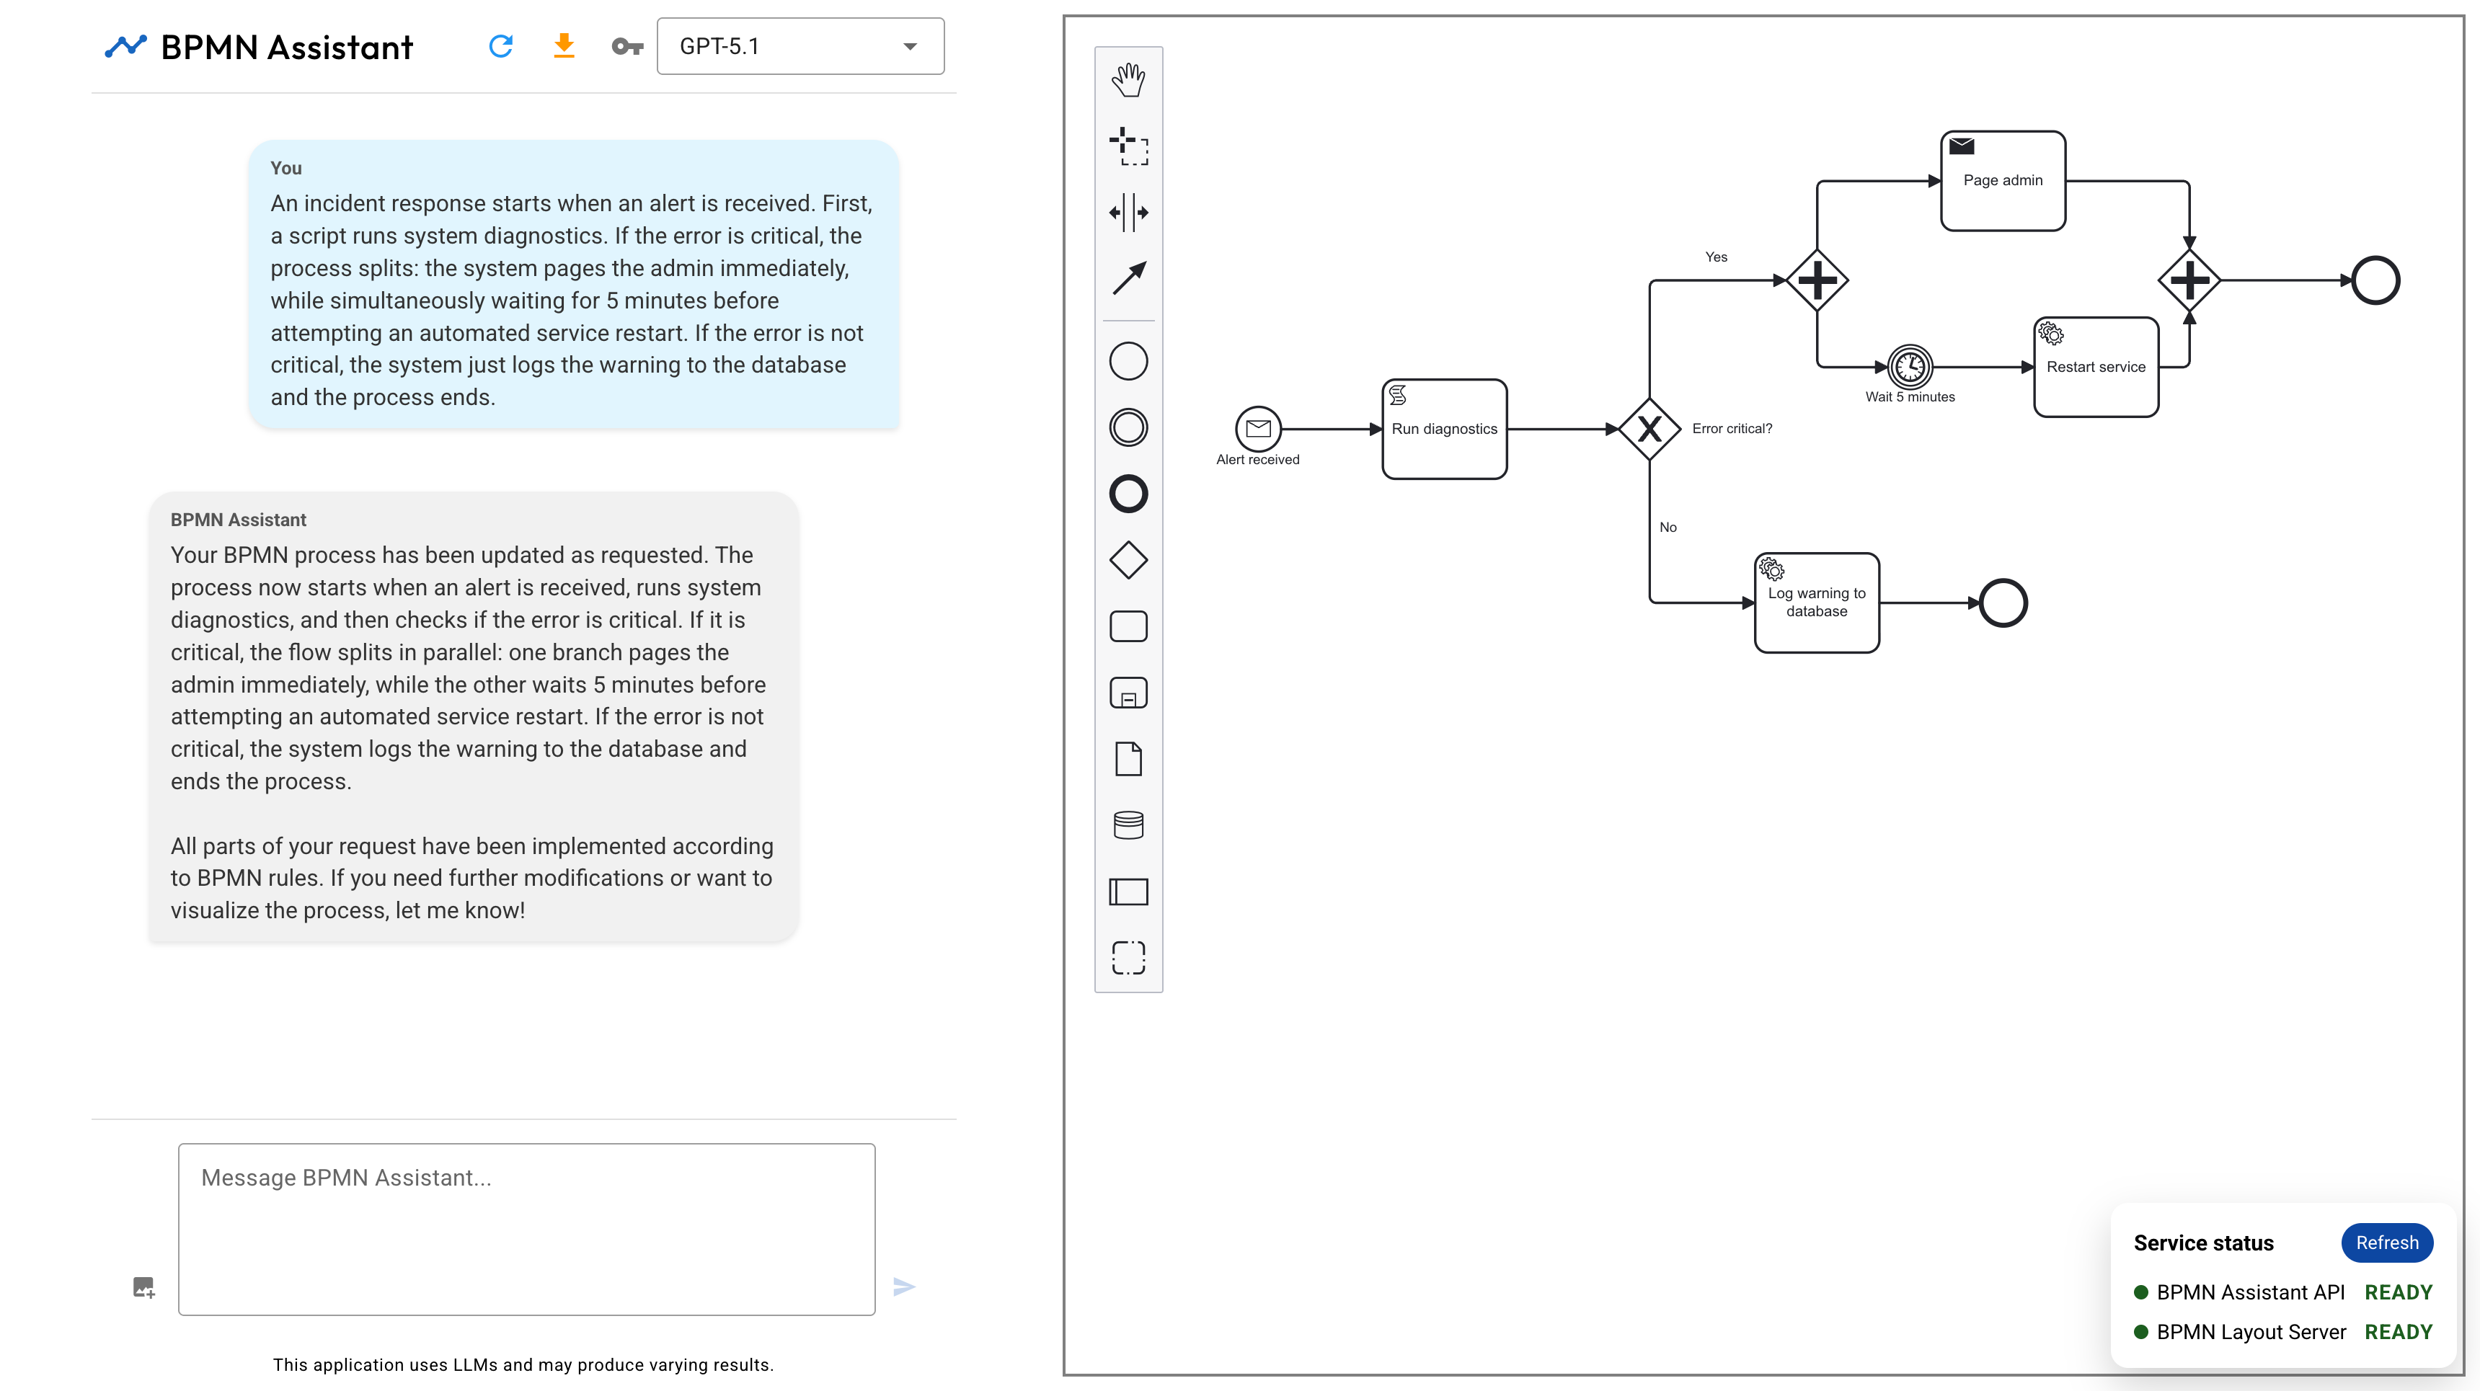The width and height of the screenshot is (2480, 1391).
Task: Select the Run diagnostics task
Action: coord(1444,430)
